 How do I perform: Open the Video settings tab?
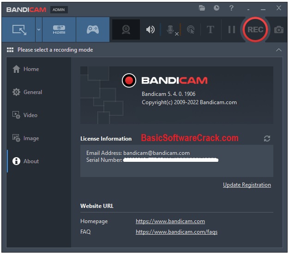pos(25,115)
